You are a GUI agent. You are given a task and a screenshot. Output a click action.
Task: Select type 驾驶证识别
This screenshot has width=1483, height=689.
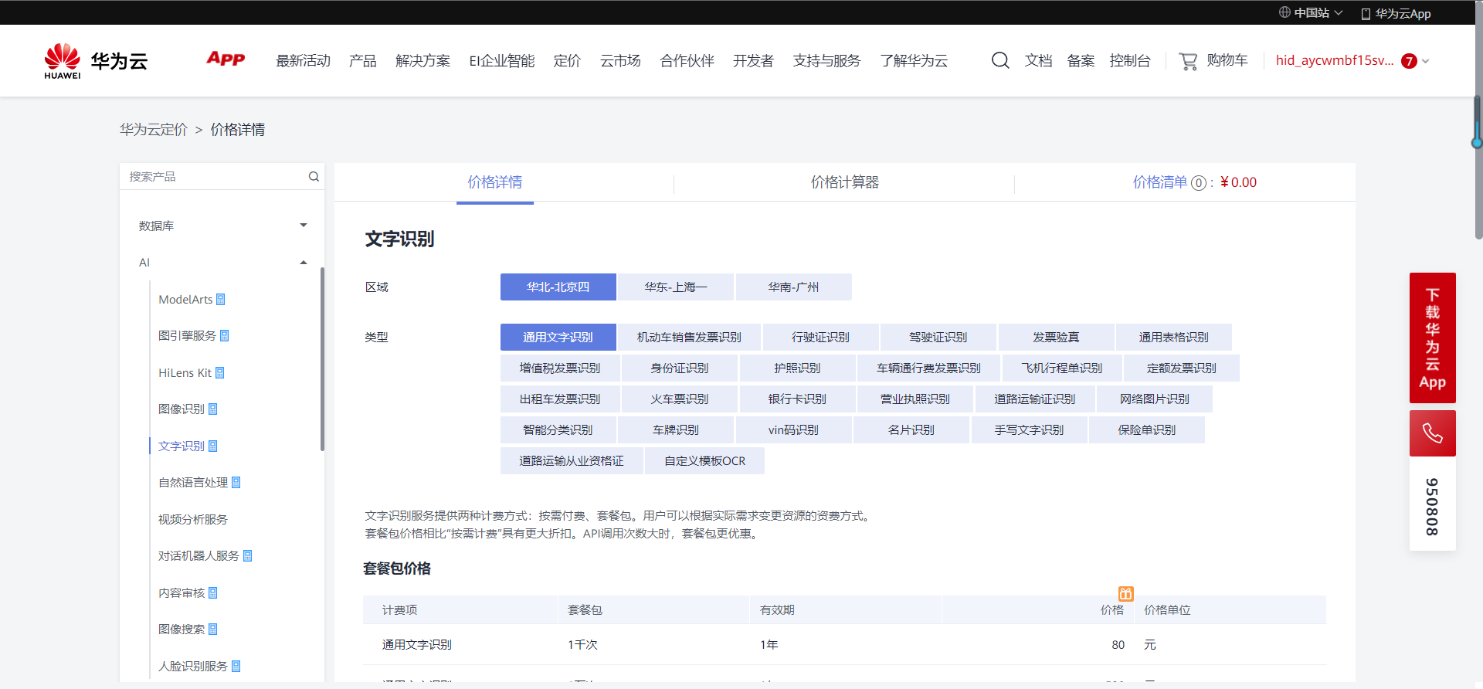(938, 337)
